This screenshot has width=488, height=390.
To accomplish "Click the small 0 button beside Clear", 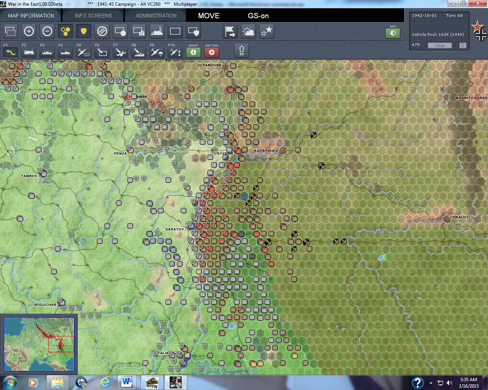I will (462, 45).
